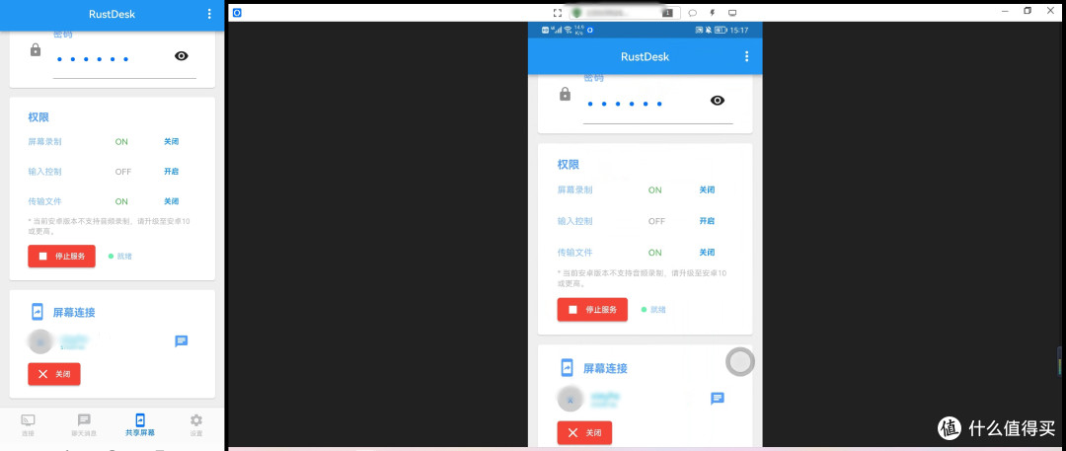Click the ON status next to 传输文件 in the left panel
The width and height of the screenshot is (1066, 451).
[x=121, y=201]
